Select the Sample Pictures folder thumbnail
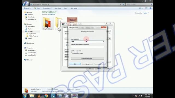 tap(48, 24)
